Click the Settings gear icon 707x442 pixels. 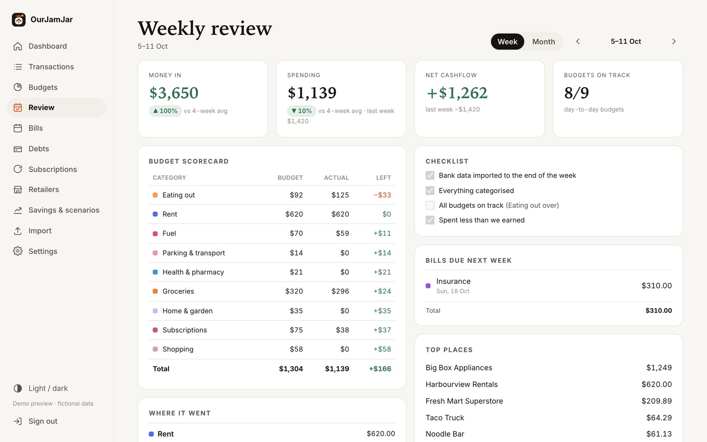click(18, 251)
